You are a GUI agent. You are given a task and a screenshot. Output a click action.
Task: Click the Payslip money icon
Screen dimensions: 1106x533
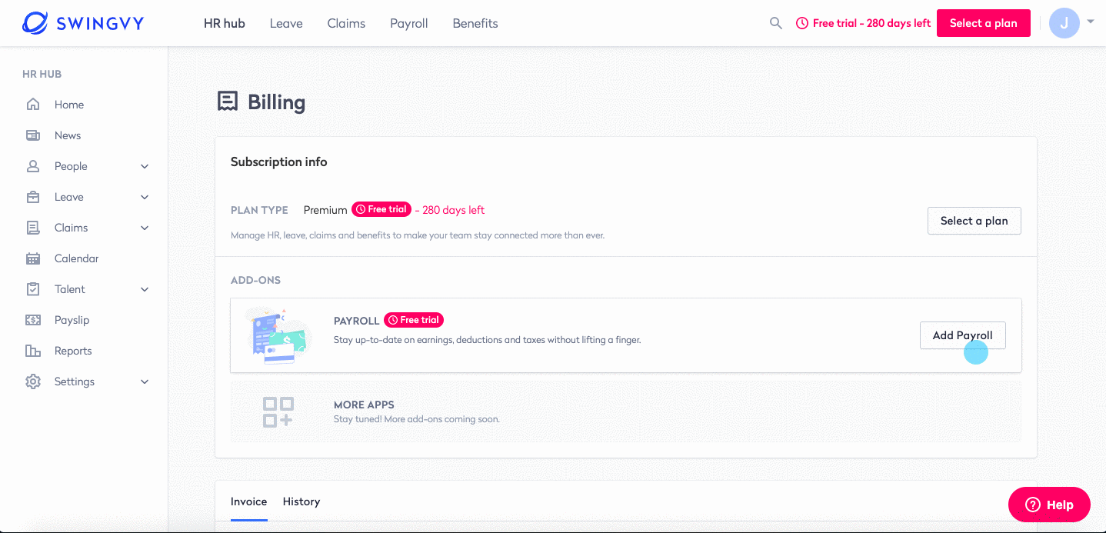click(33, 320)
